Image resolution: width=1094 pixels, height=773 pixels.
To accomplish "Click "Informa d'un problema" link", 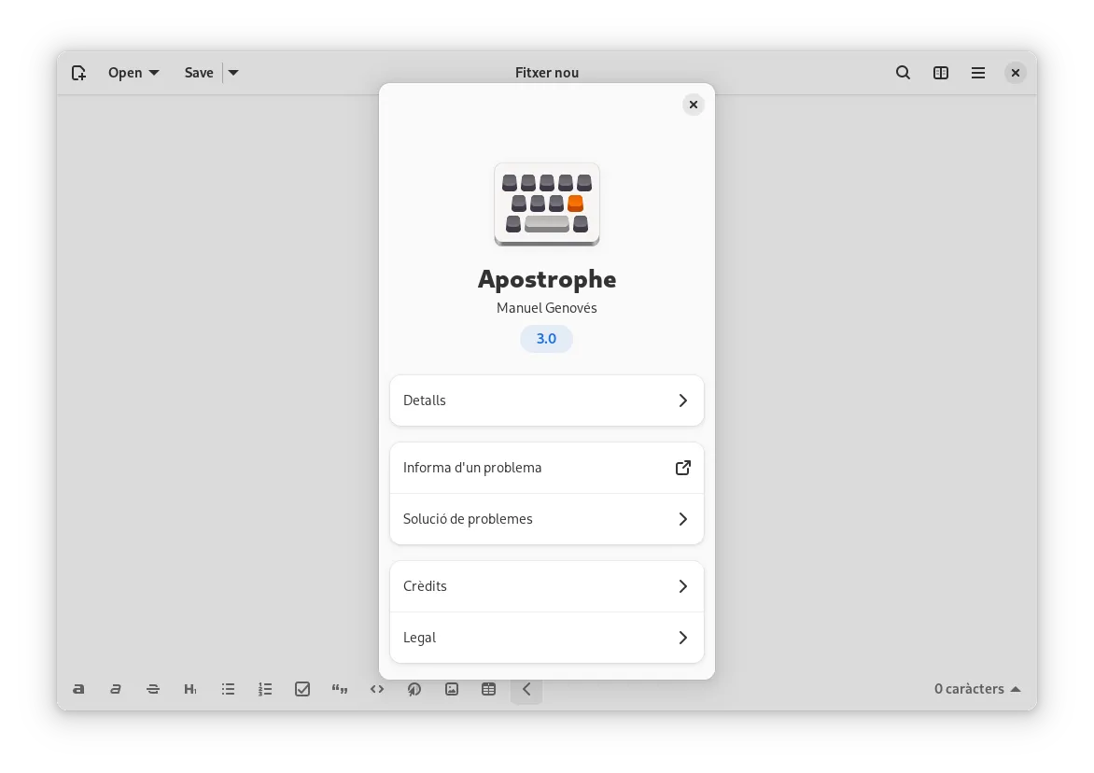I will [546, 468].
